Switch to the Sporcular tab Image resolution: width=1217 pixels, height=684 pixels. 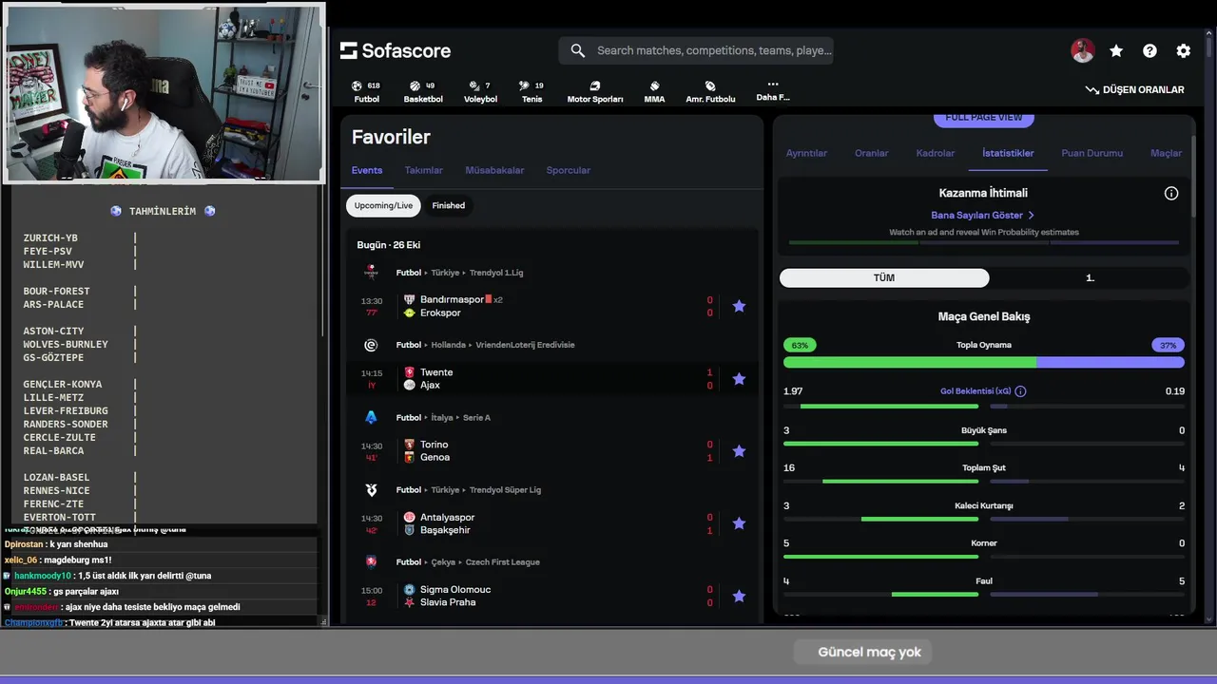pos(569,170)
